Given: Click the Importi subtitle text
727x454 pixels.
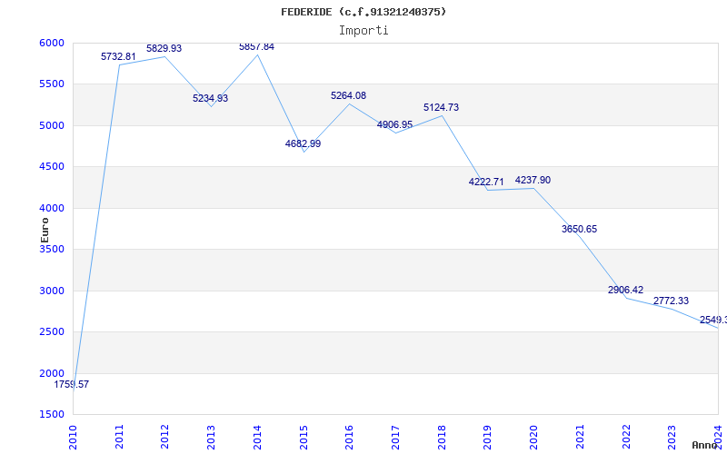Looking at the screenshot, I should pos(363,30).
